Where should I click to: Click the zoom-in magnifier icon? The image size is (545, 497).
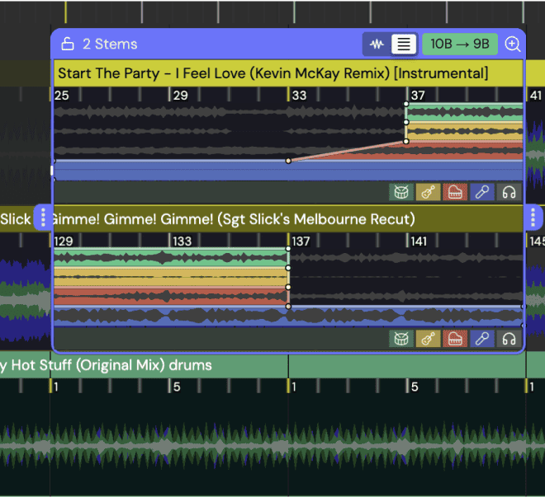pos(513,45)
